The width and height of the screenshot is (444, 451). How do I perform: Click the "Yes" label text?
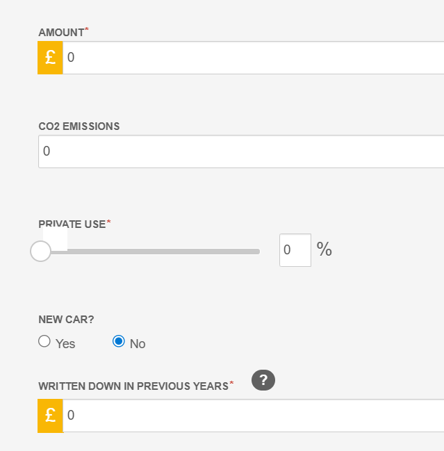pos(65,344)
